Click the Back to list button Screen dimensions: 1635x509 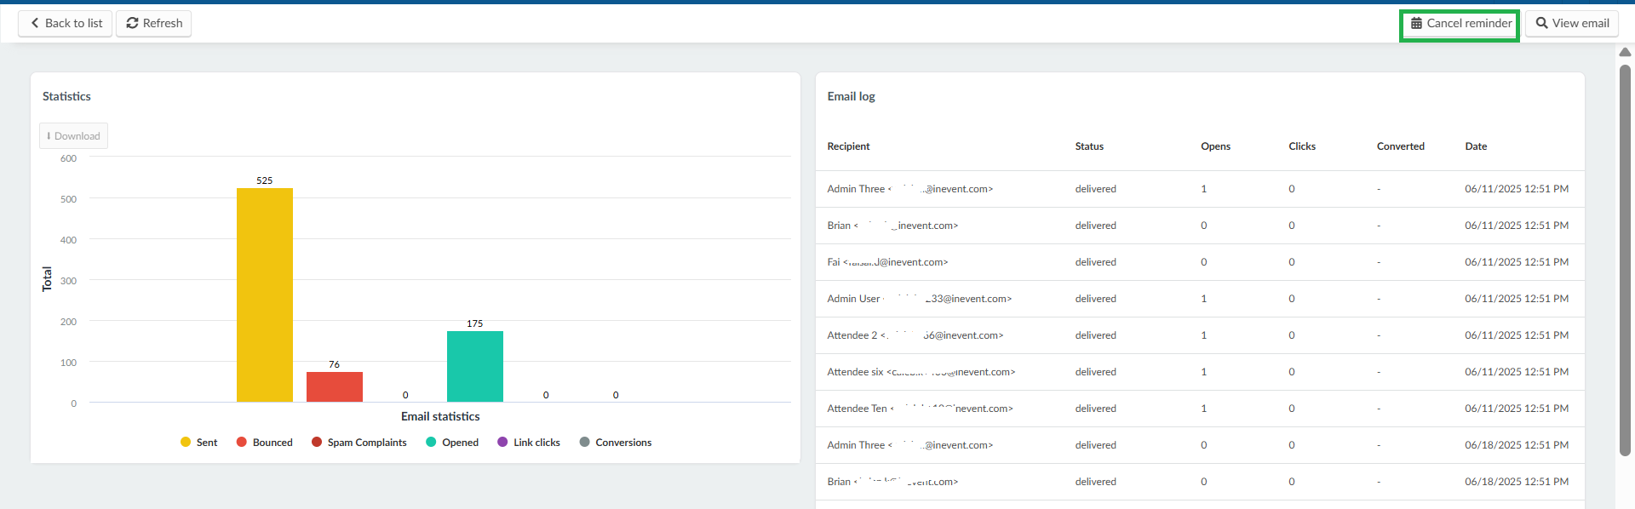pos(66,23)
